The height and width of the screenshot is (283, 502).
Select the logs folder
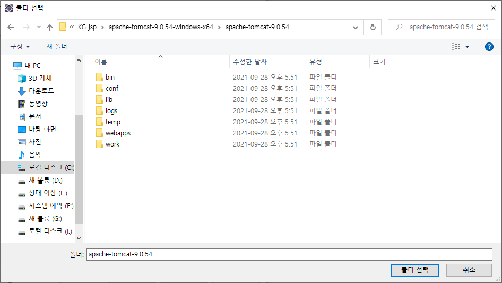tap(111, 111)
